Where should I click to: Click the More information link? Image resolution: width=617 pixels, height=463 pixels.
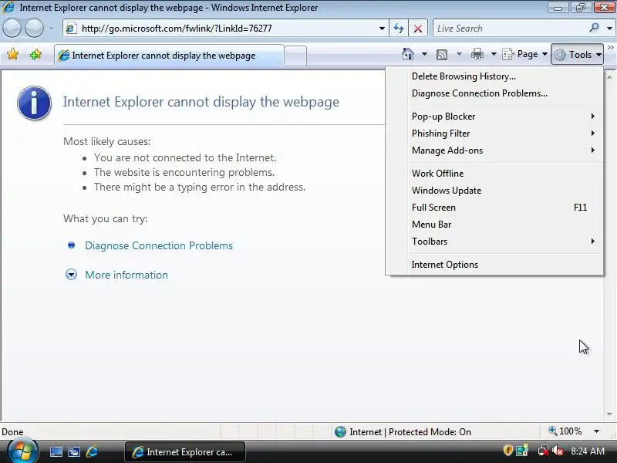point(126,275)
